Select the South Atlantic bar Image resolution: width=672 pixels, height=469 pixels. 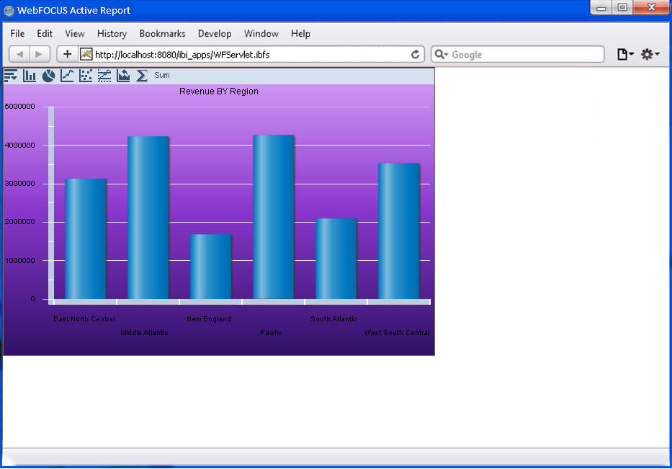[x=336, y=259]
